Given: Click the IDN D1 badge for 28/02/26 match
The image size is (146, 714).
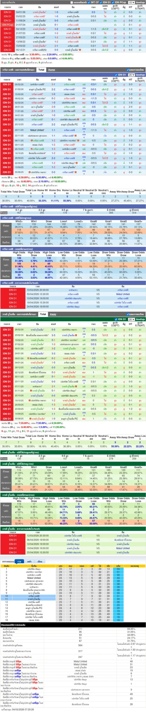Looking at the screenshot, I should (7, 330).
